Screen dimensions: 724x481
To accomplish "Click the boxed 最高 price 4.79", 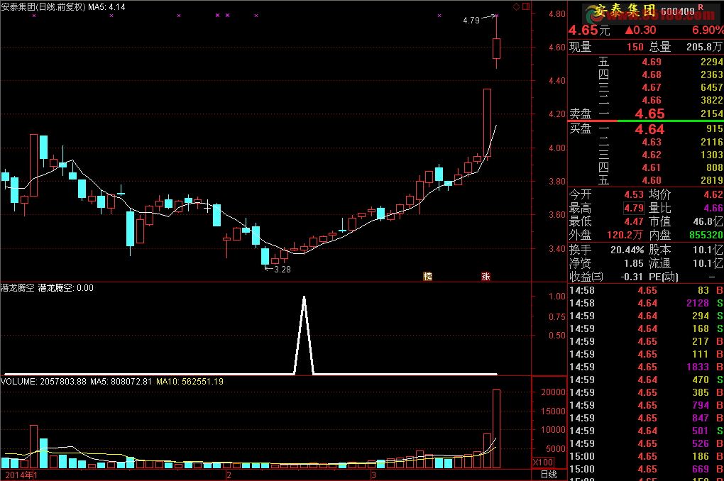I will [x=634, y=208].
